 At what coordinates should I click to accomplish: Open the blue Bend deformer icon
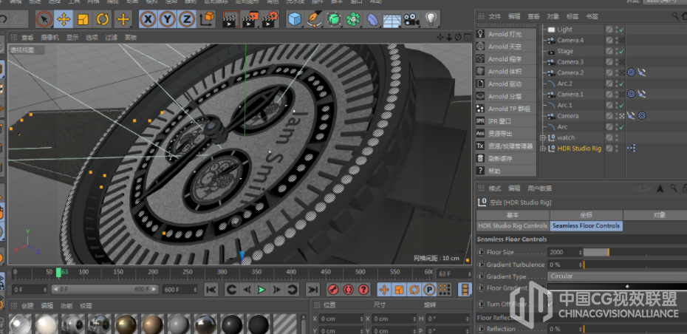point(372,19)
